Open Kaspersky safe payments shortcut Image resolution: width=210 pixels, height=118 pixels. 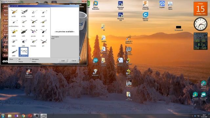click(203, 96)
